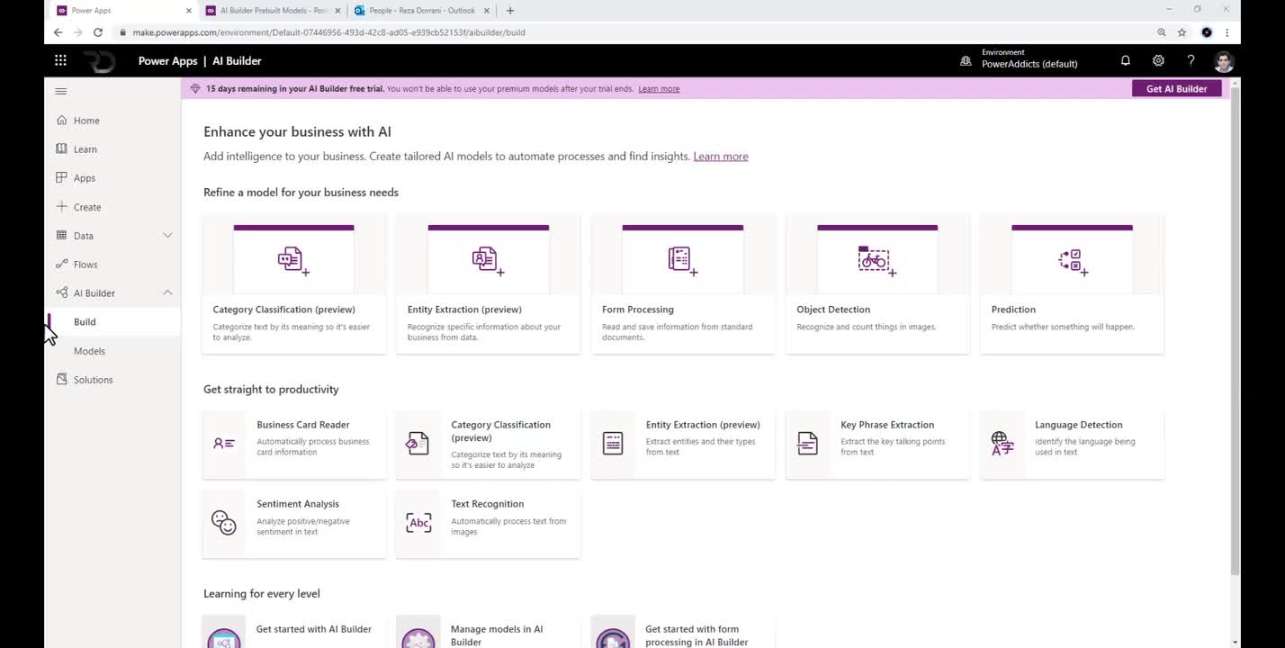Go back in browser history

pyautogui.click(x=58, y=32)
